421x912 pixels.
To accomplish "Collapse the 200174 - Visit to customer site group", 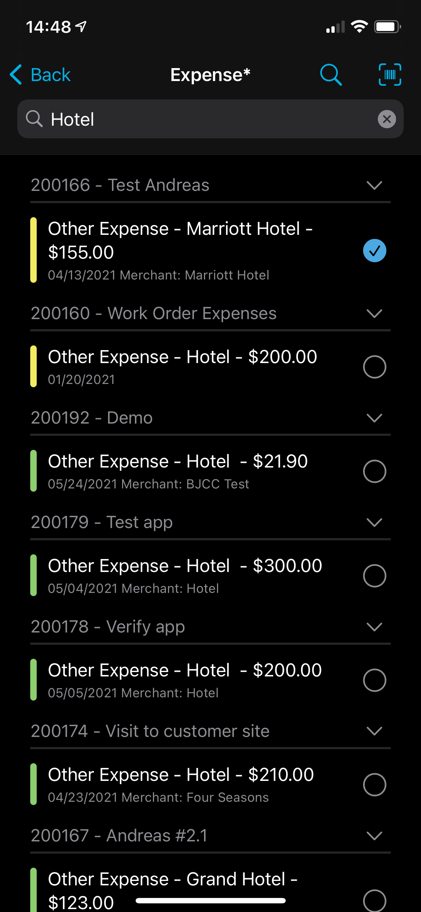I will [x=374, y=731].
